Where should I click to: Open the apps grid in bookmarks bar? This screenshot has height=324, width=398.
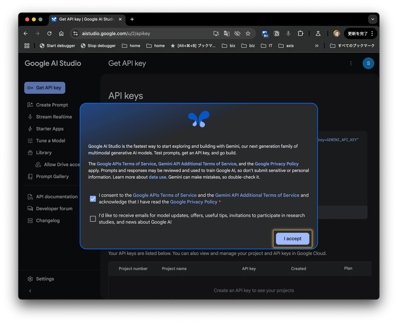pos(27,46)
